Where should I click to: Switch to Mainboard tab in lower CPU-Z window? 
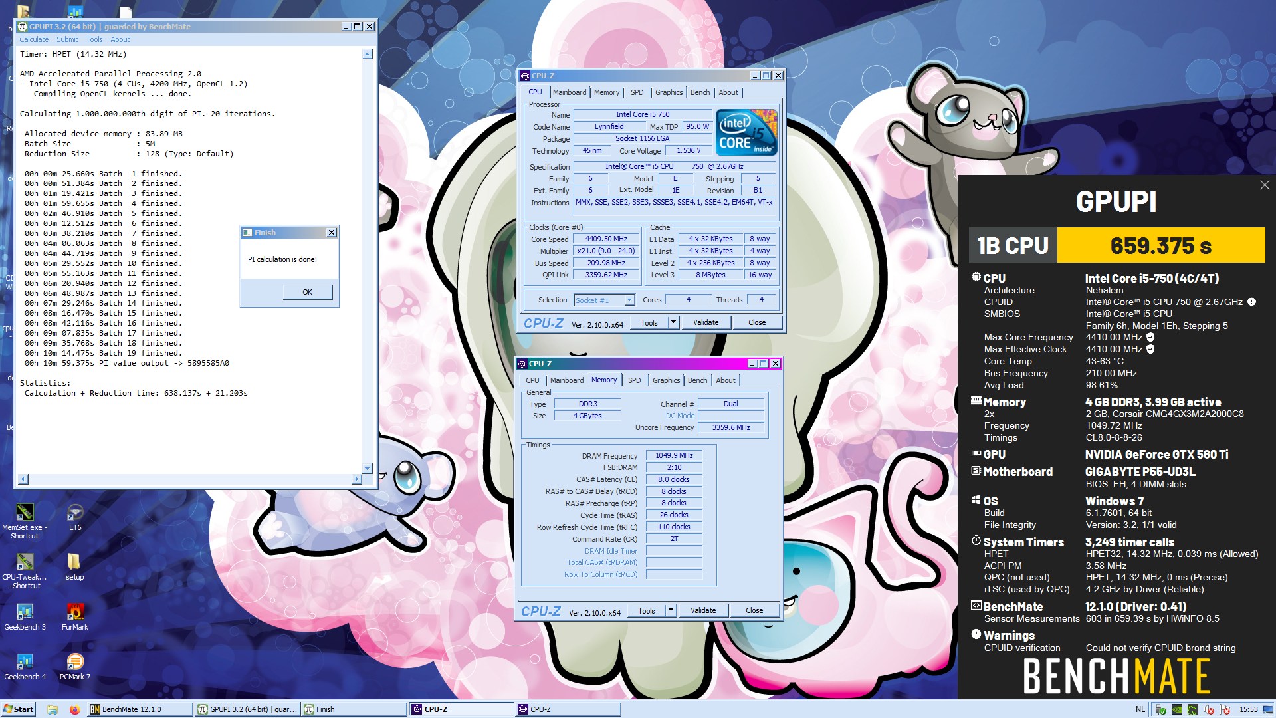[x=567, y=380]
